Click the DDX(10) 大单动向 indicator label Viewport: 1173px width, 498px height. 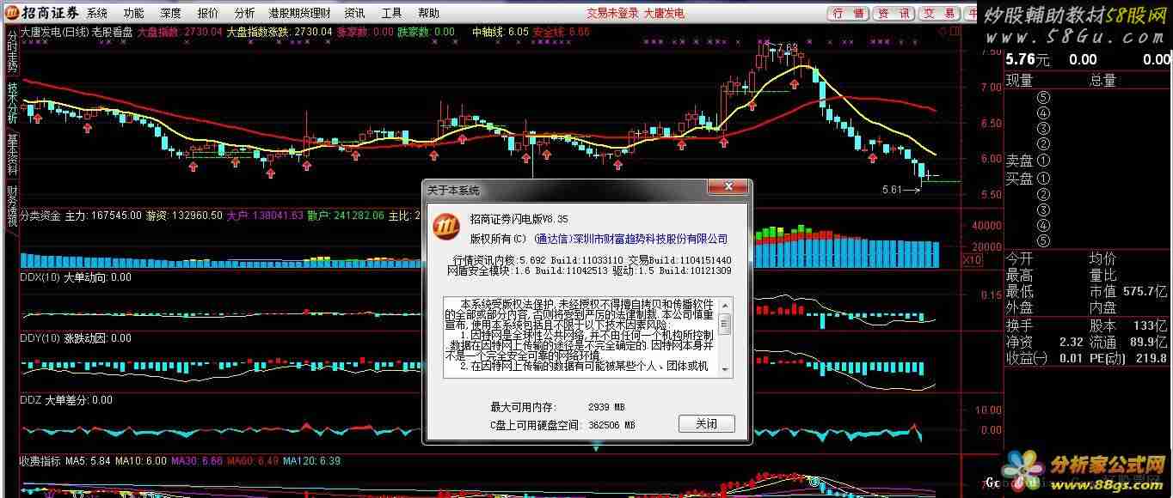(x=75, y=277)
